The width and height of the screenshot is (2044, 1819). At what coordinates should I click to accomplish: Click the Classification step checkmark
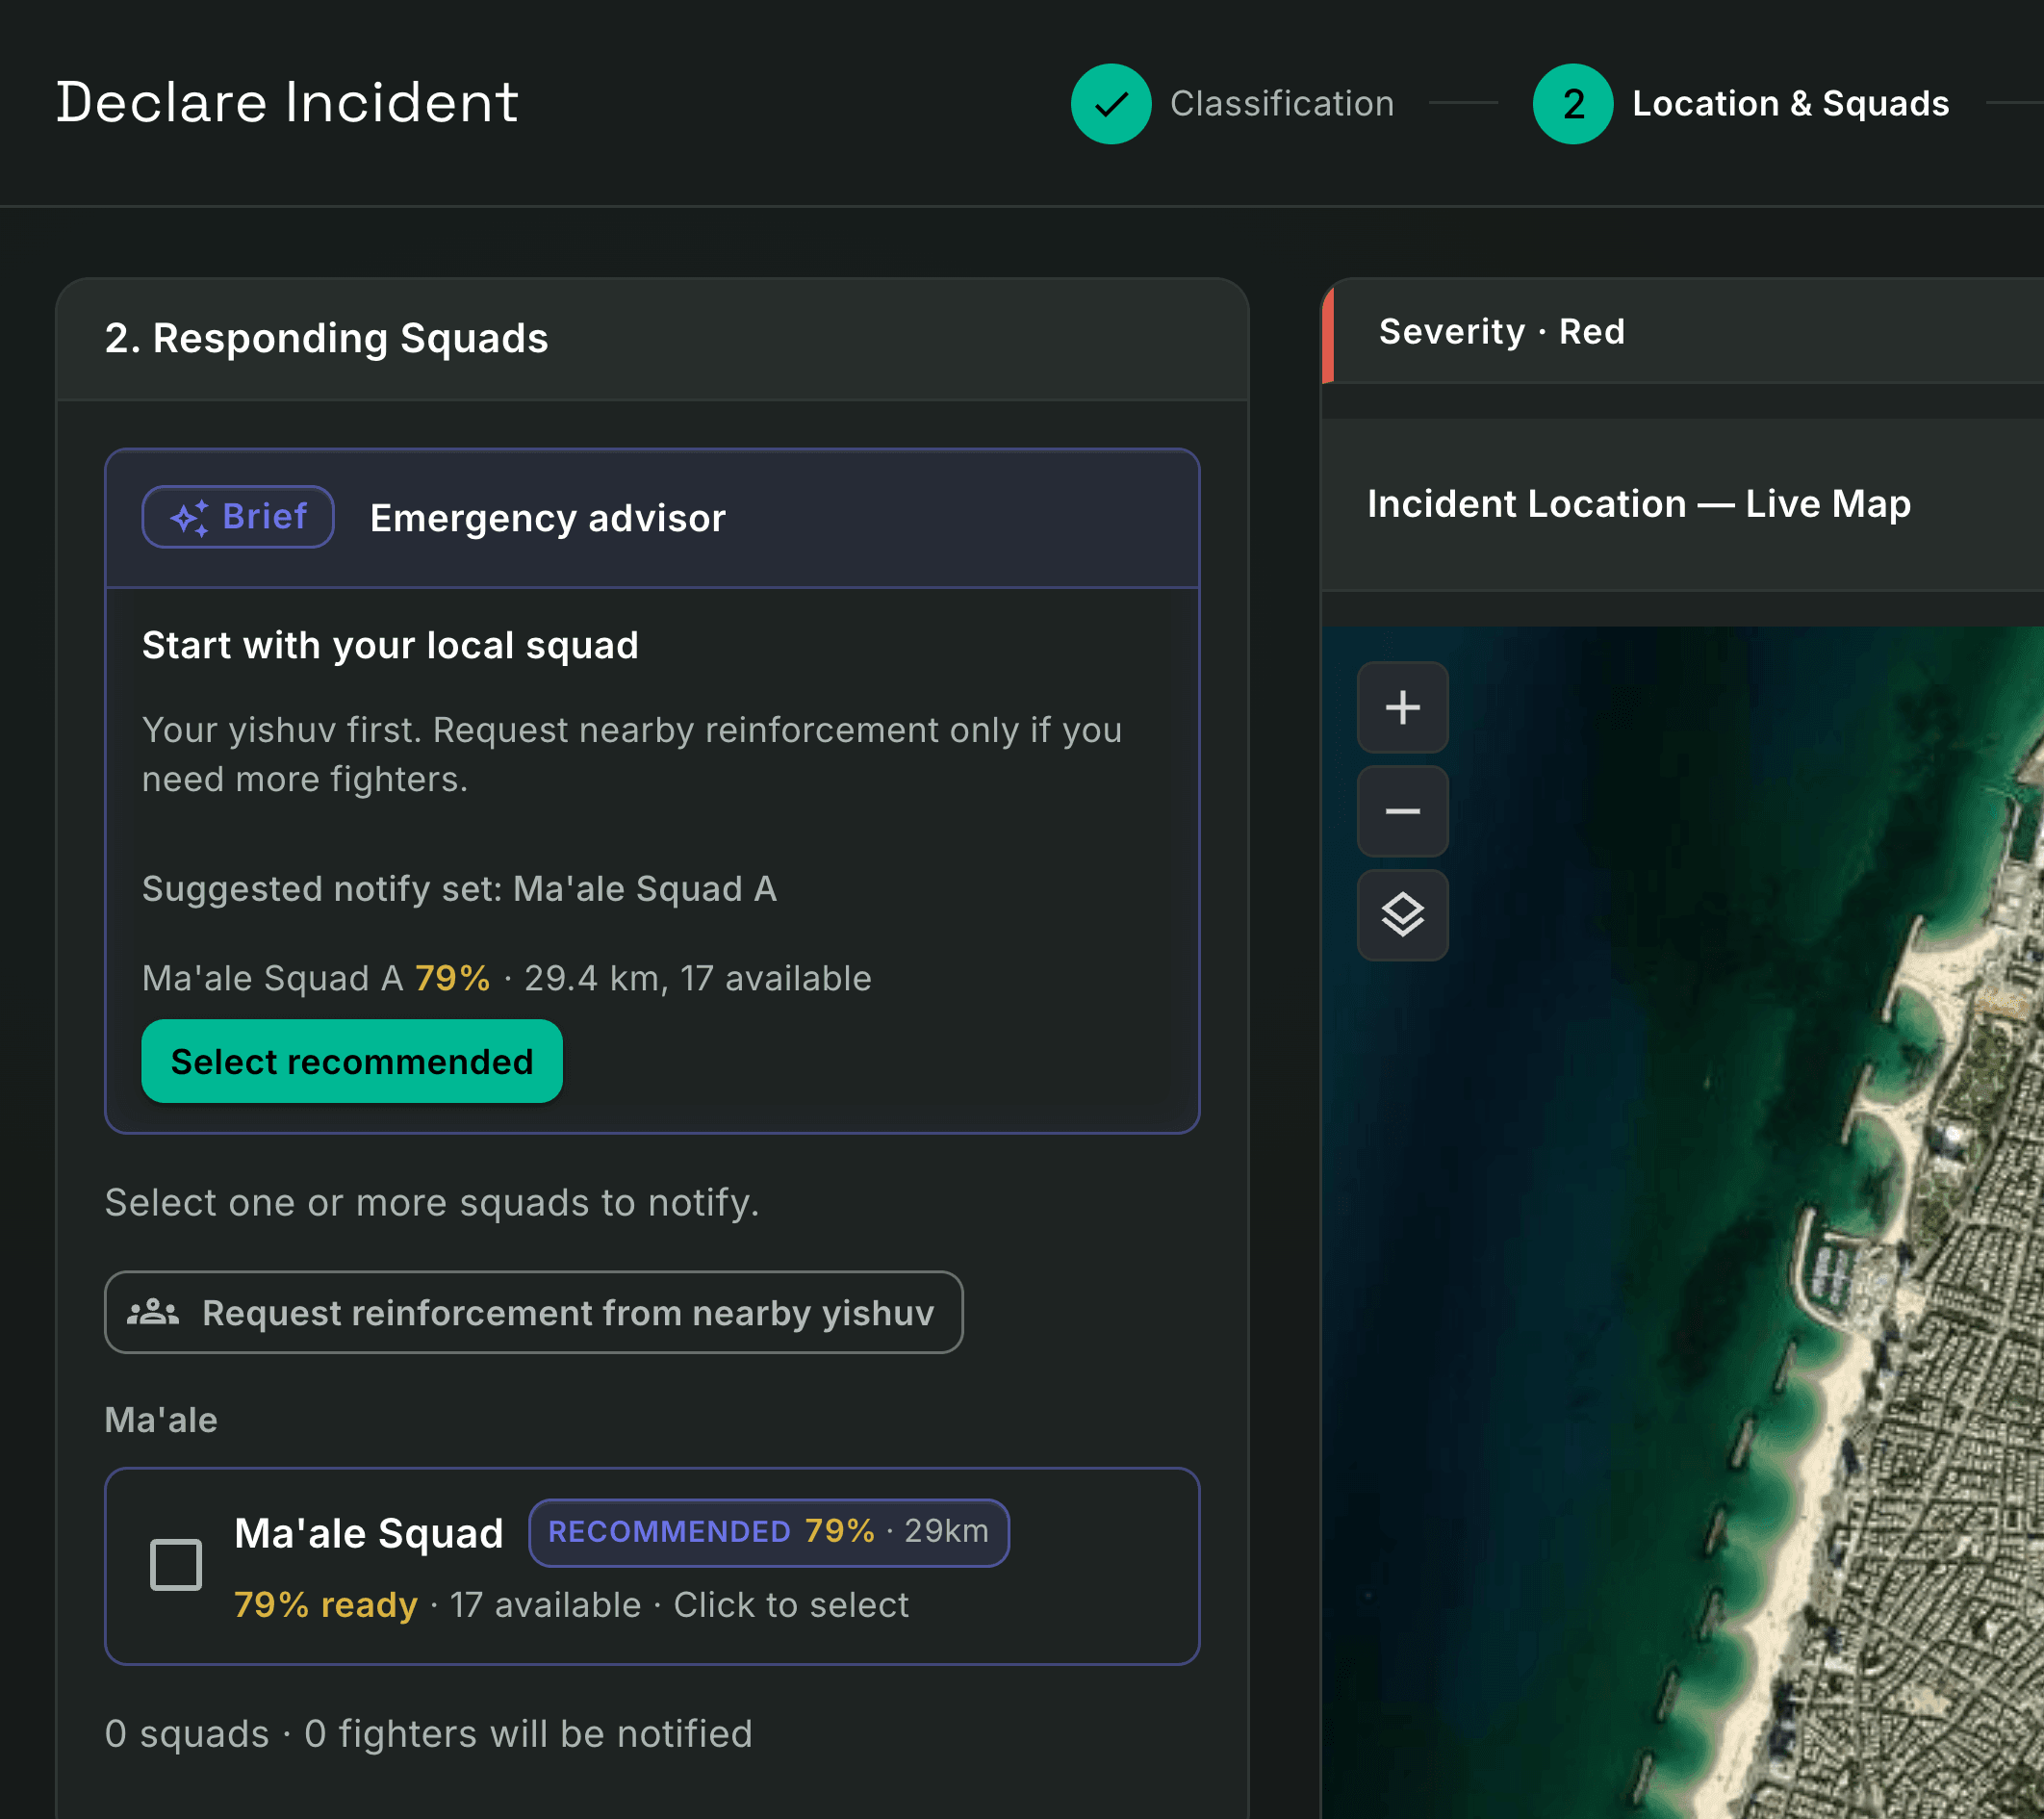[1111, 104]
